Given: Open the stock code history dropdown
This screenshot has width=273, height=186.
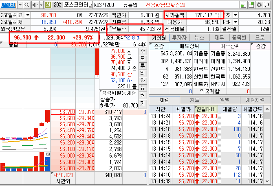Looking at the screenshot, I should [x=20, y=5].
